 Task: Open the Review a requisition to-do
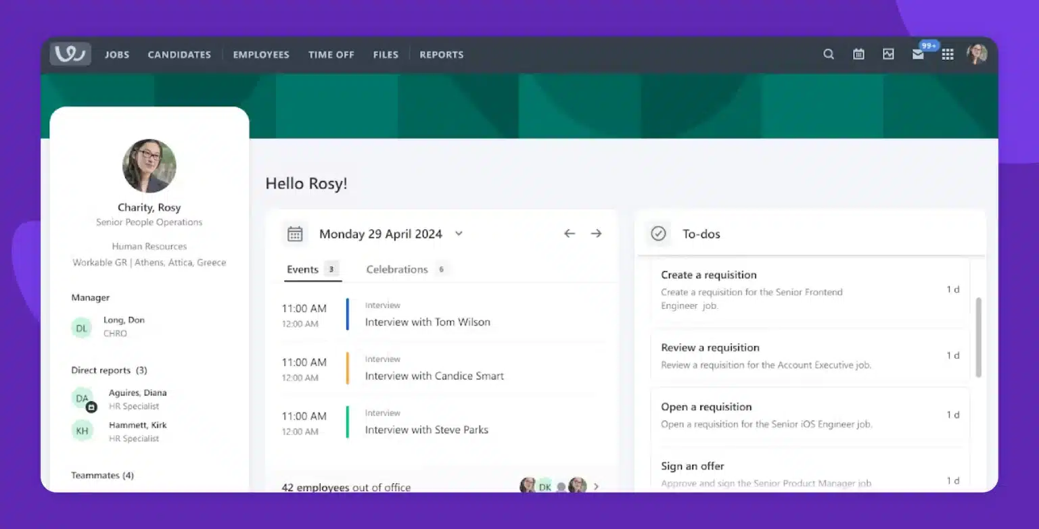(810, 356)
